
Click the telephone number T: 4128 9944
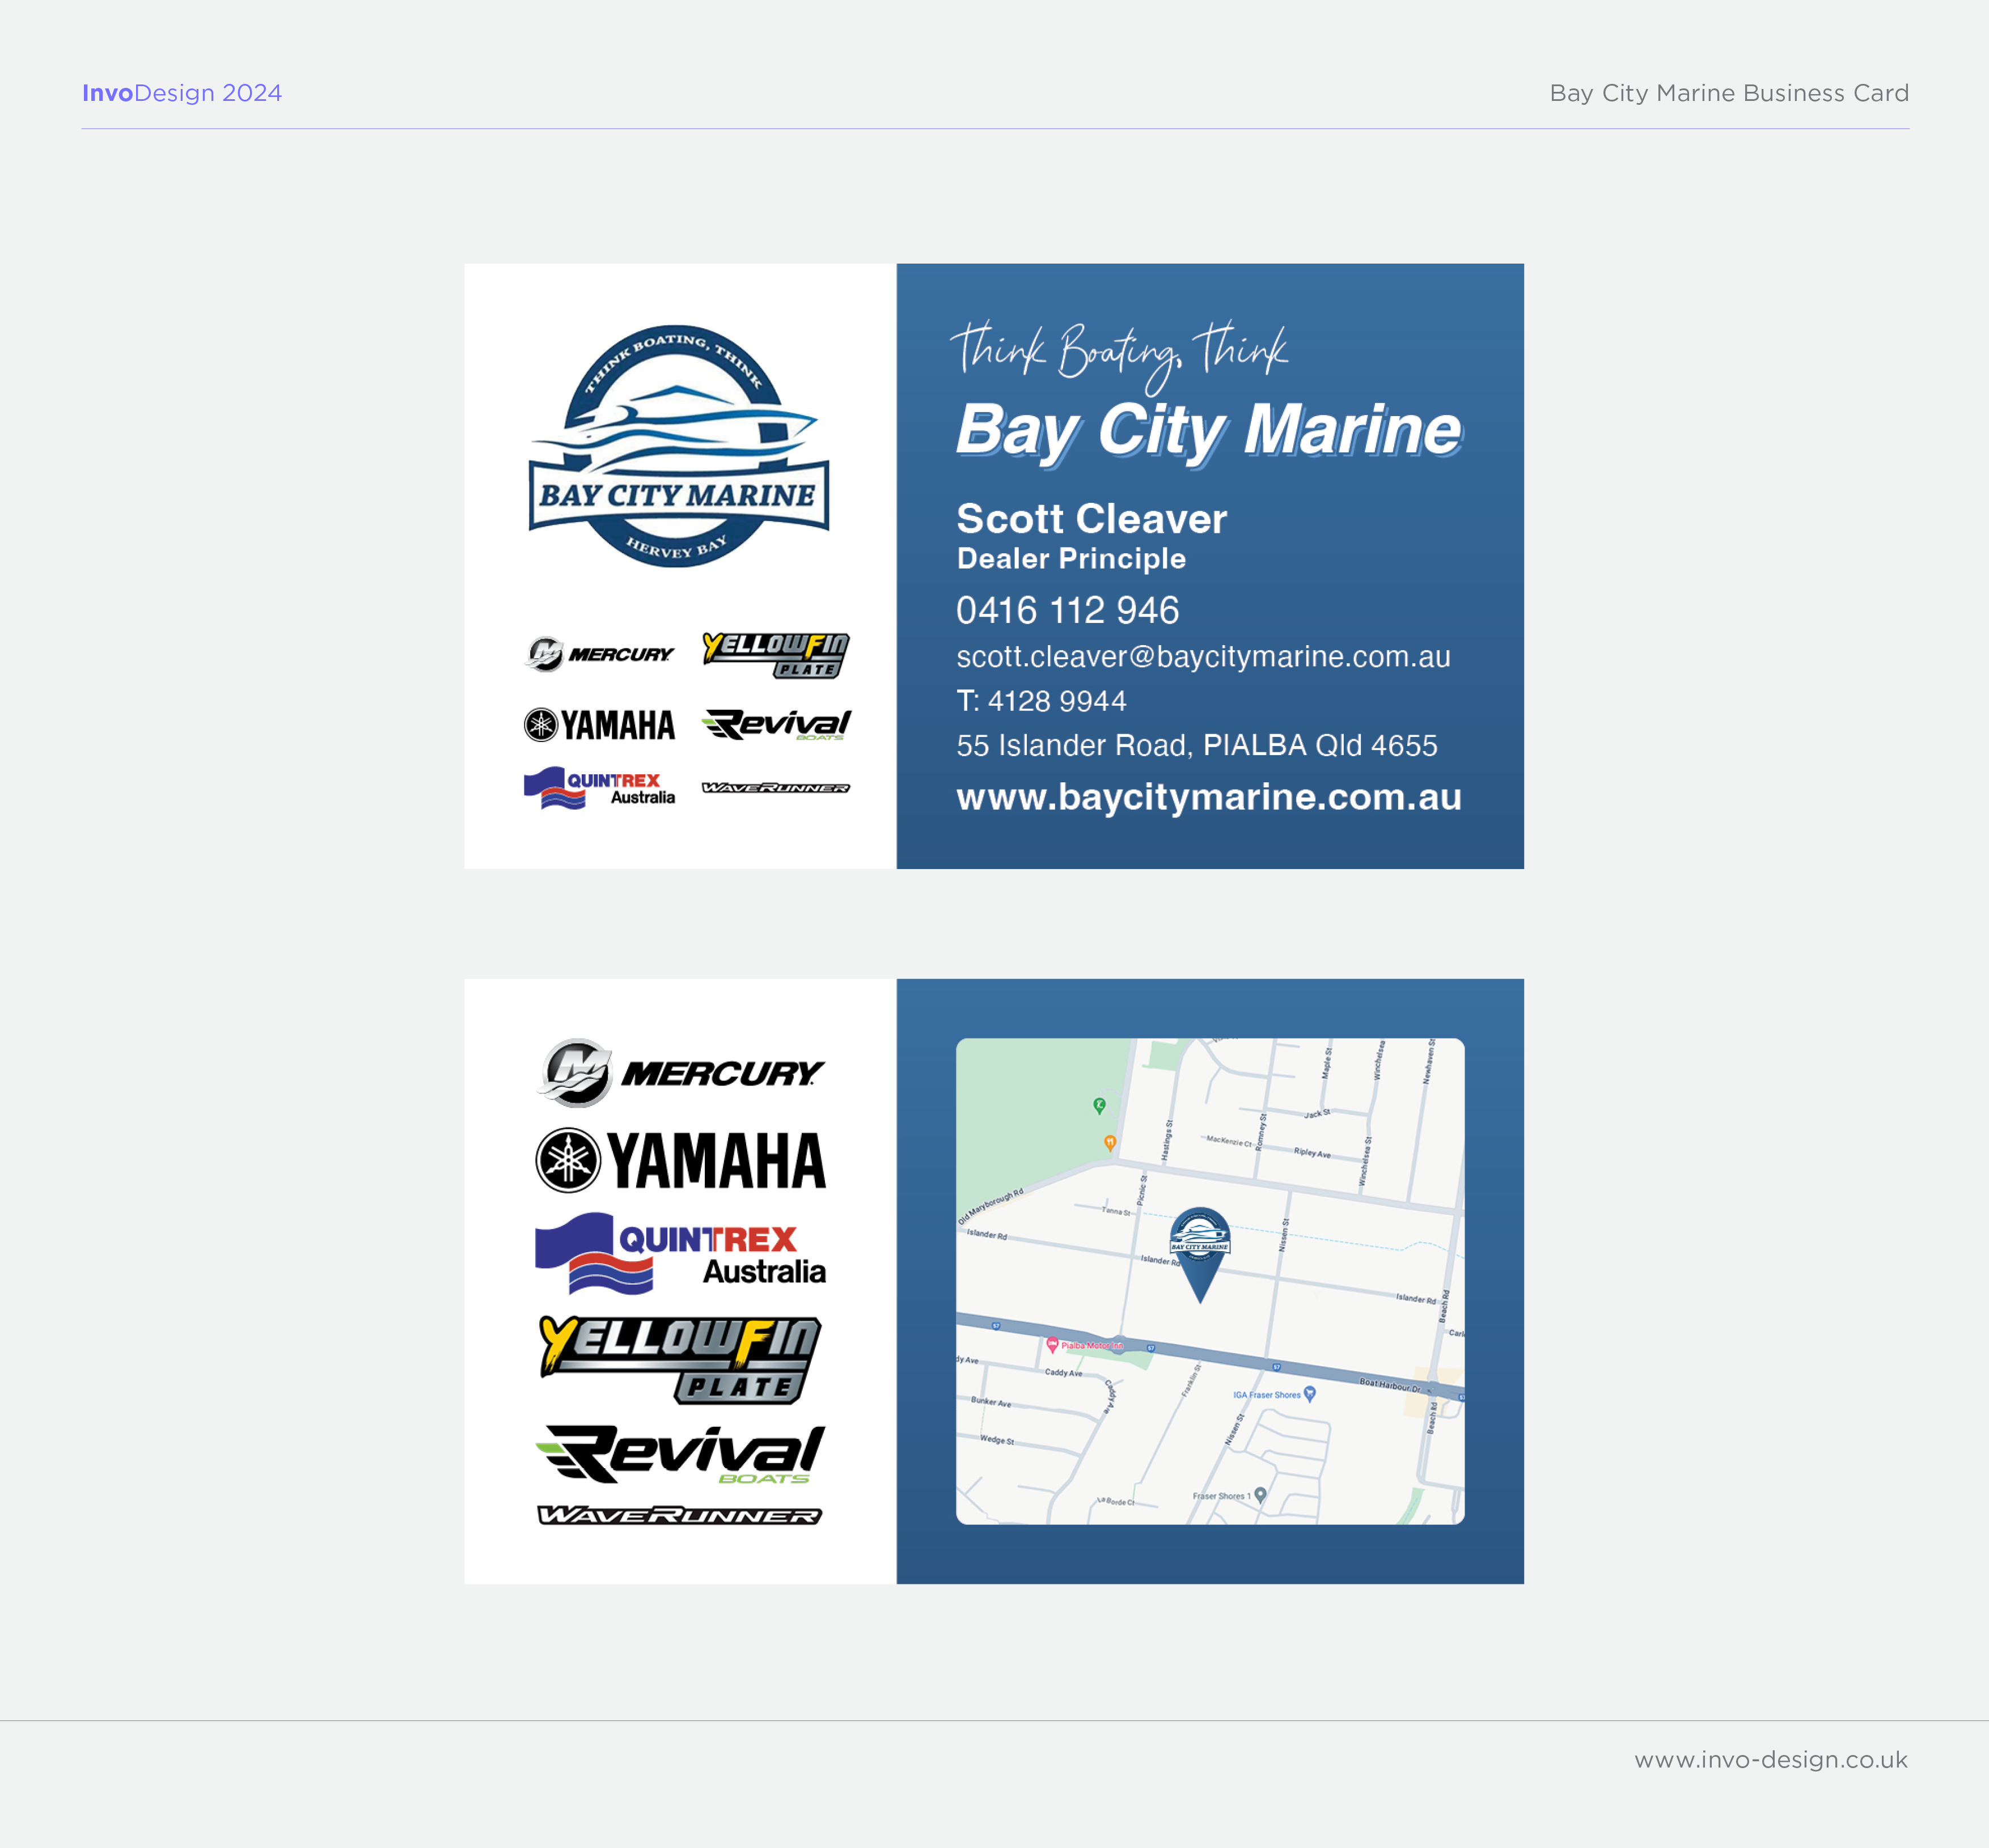click(1041, 701)
